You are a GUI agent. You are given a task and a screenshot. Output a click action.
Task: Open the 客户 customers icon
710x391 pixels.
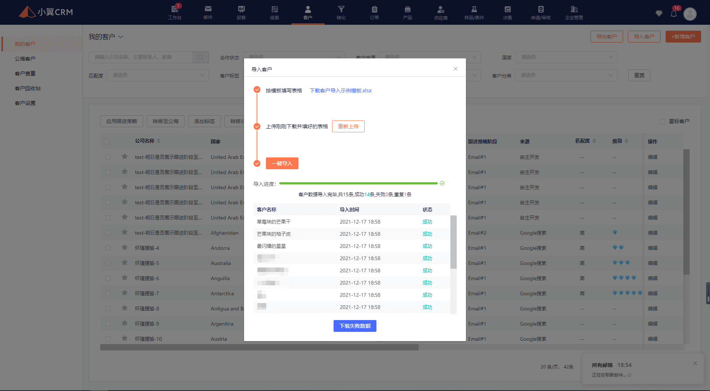pyautogui.click(x=308, y=12)
